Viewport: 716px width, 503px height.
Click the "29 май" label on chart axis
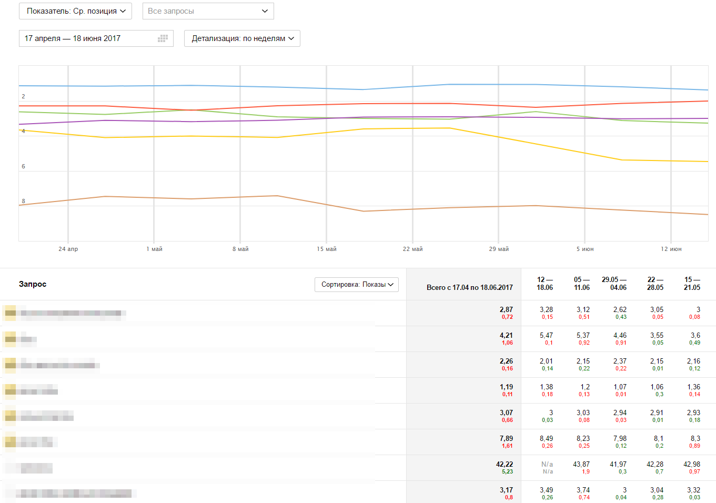point(499,249)
